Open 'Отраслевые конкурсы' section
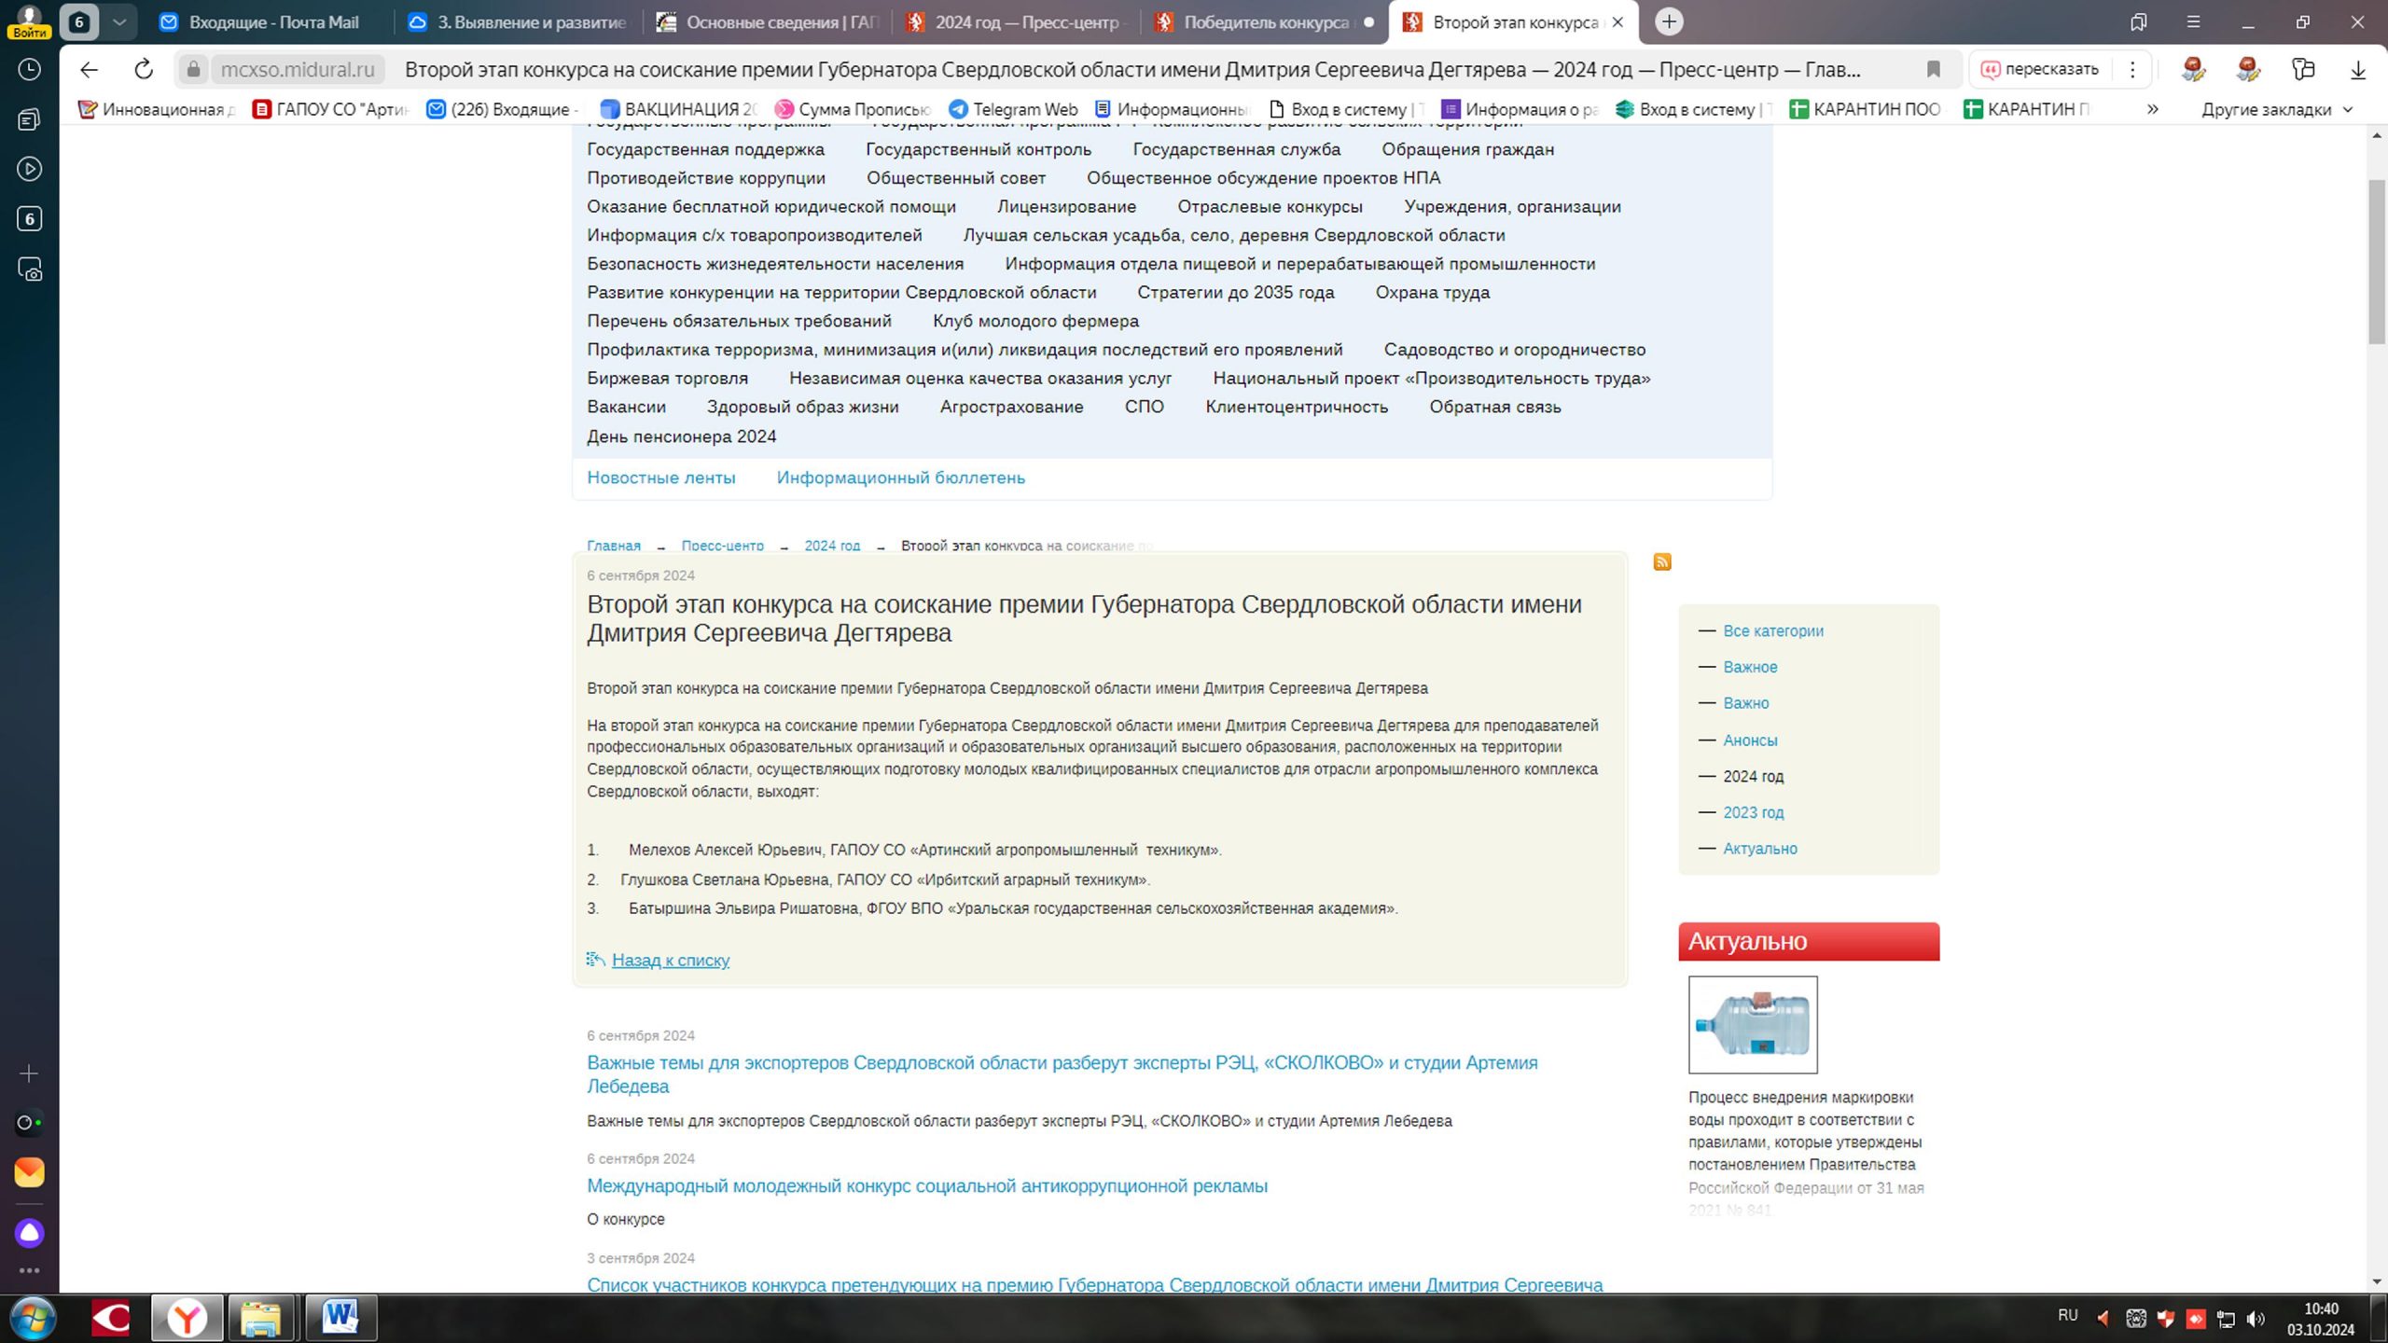 [1270, 206]
